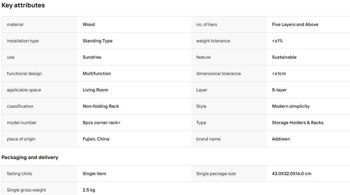Select the 5pcs corner rack model number
Image resolution: width=350 pixels, height=195 pixels.
tap(101, 123)
